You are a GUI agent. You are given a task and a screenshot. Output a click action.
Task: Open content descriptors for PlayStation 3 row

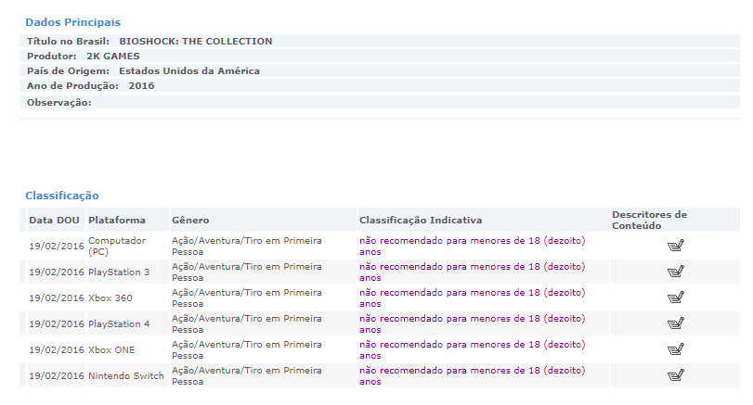click(x=675, y=272)
